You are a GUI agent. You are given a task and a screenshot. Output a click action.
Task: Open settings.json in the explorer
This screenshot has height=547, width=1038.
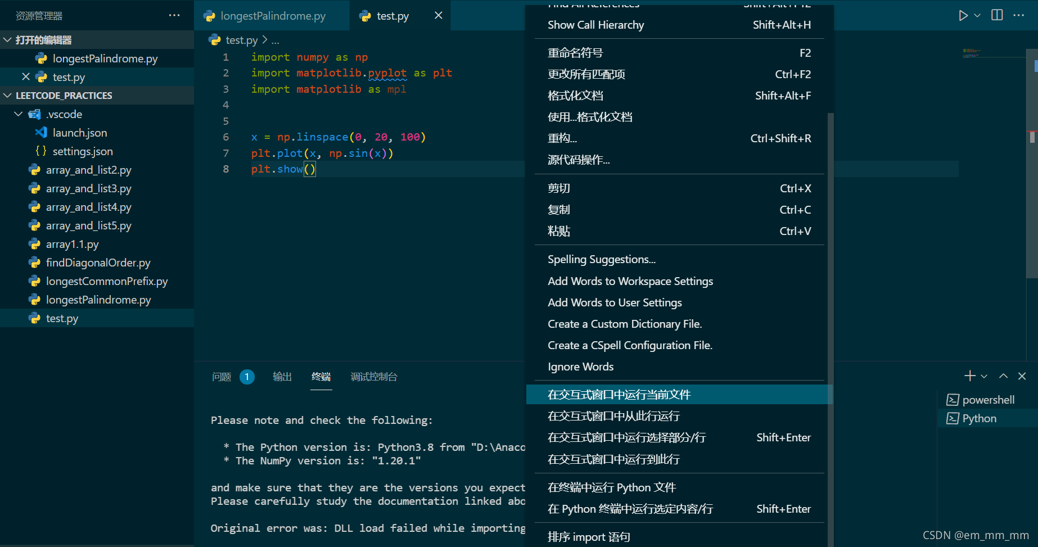[x=97, y=151]
